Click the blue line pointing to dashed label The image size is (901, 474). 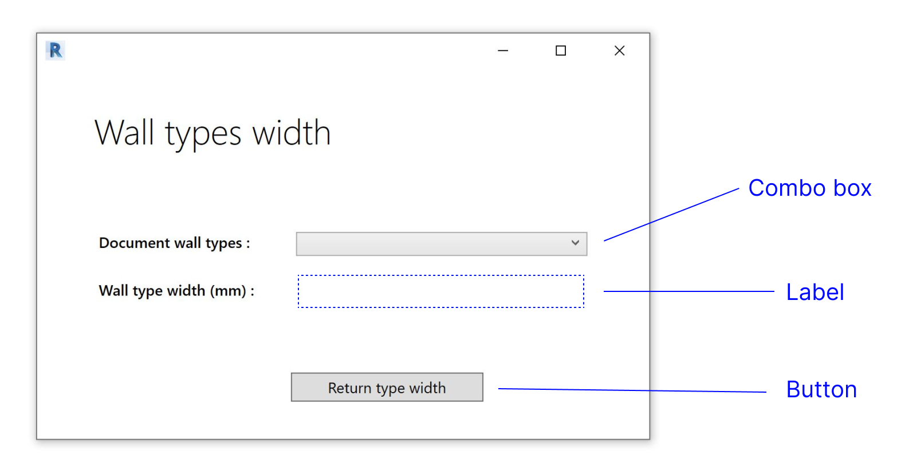(x=688, y=291)
